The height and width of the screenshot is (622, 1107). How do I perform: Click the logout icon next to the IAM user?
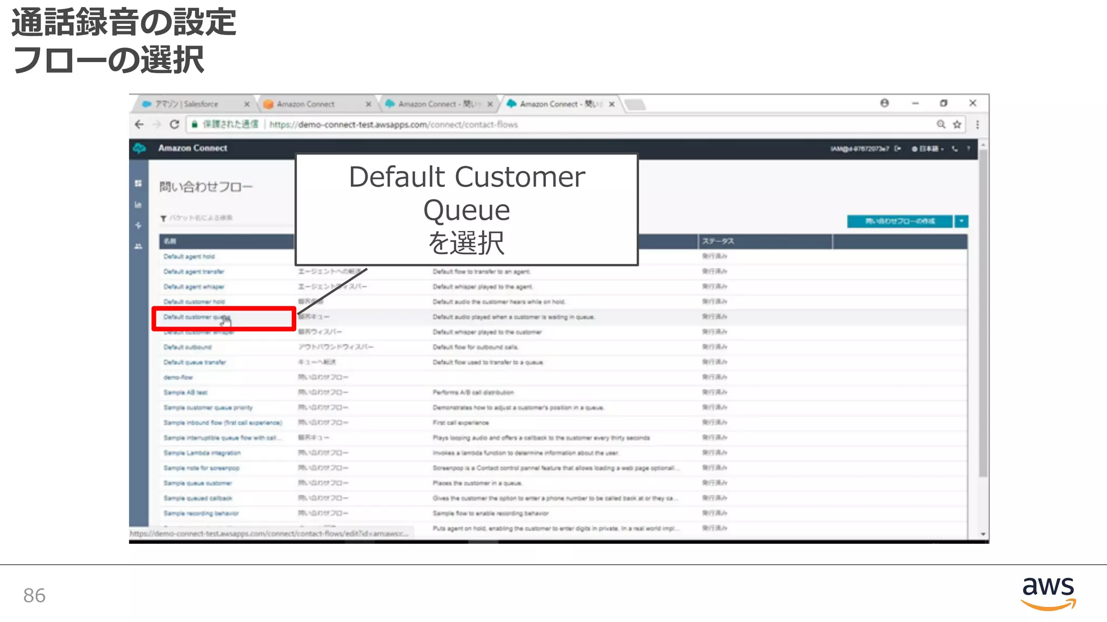pyautogui.click(x=897, y=148)
